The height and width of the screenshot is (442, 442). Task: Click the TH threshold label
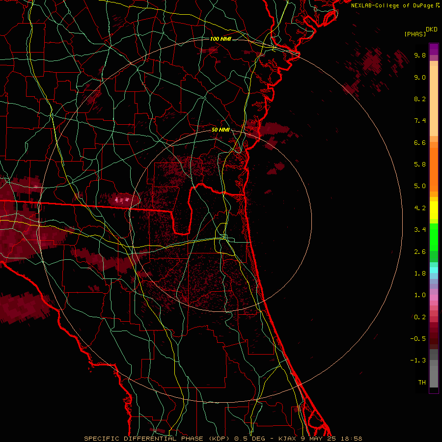pyautogui.click(x=422, y=383)
